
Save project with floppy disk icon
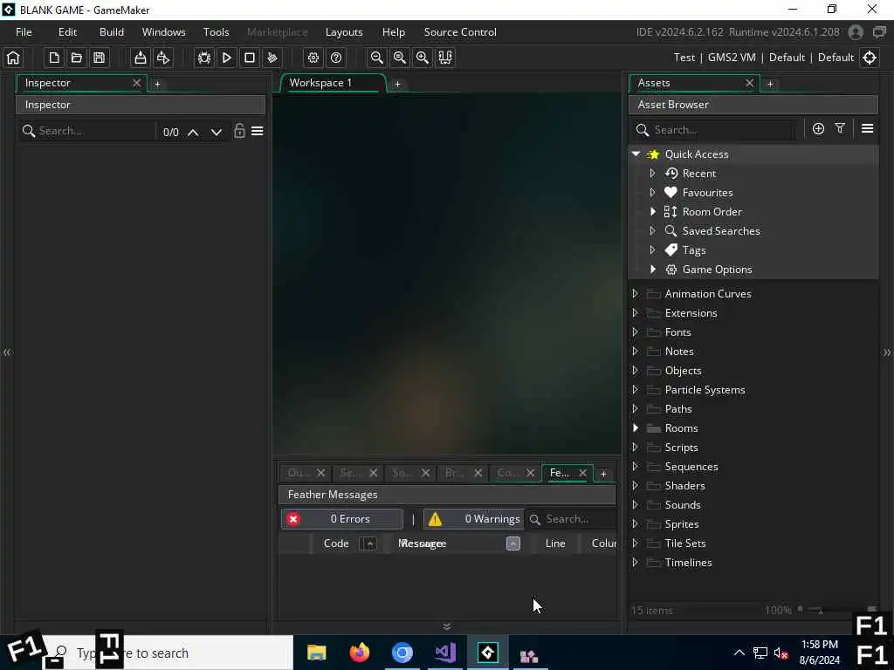point(100,58)
